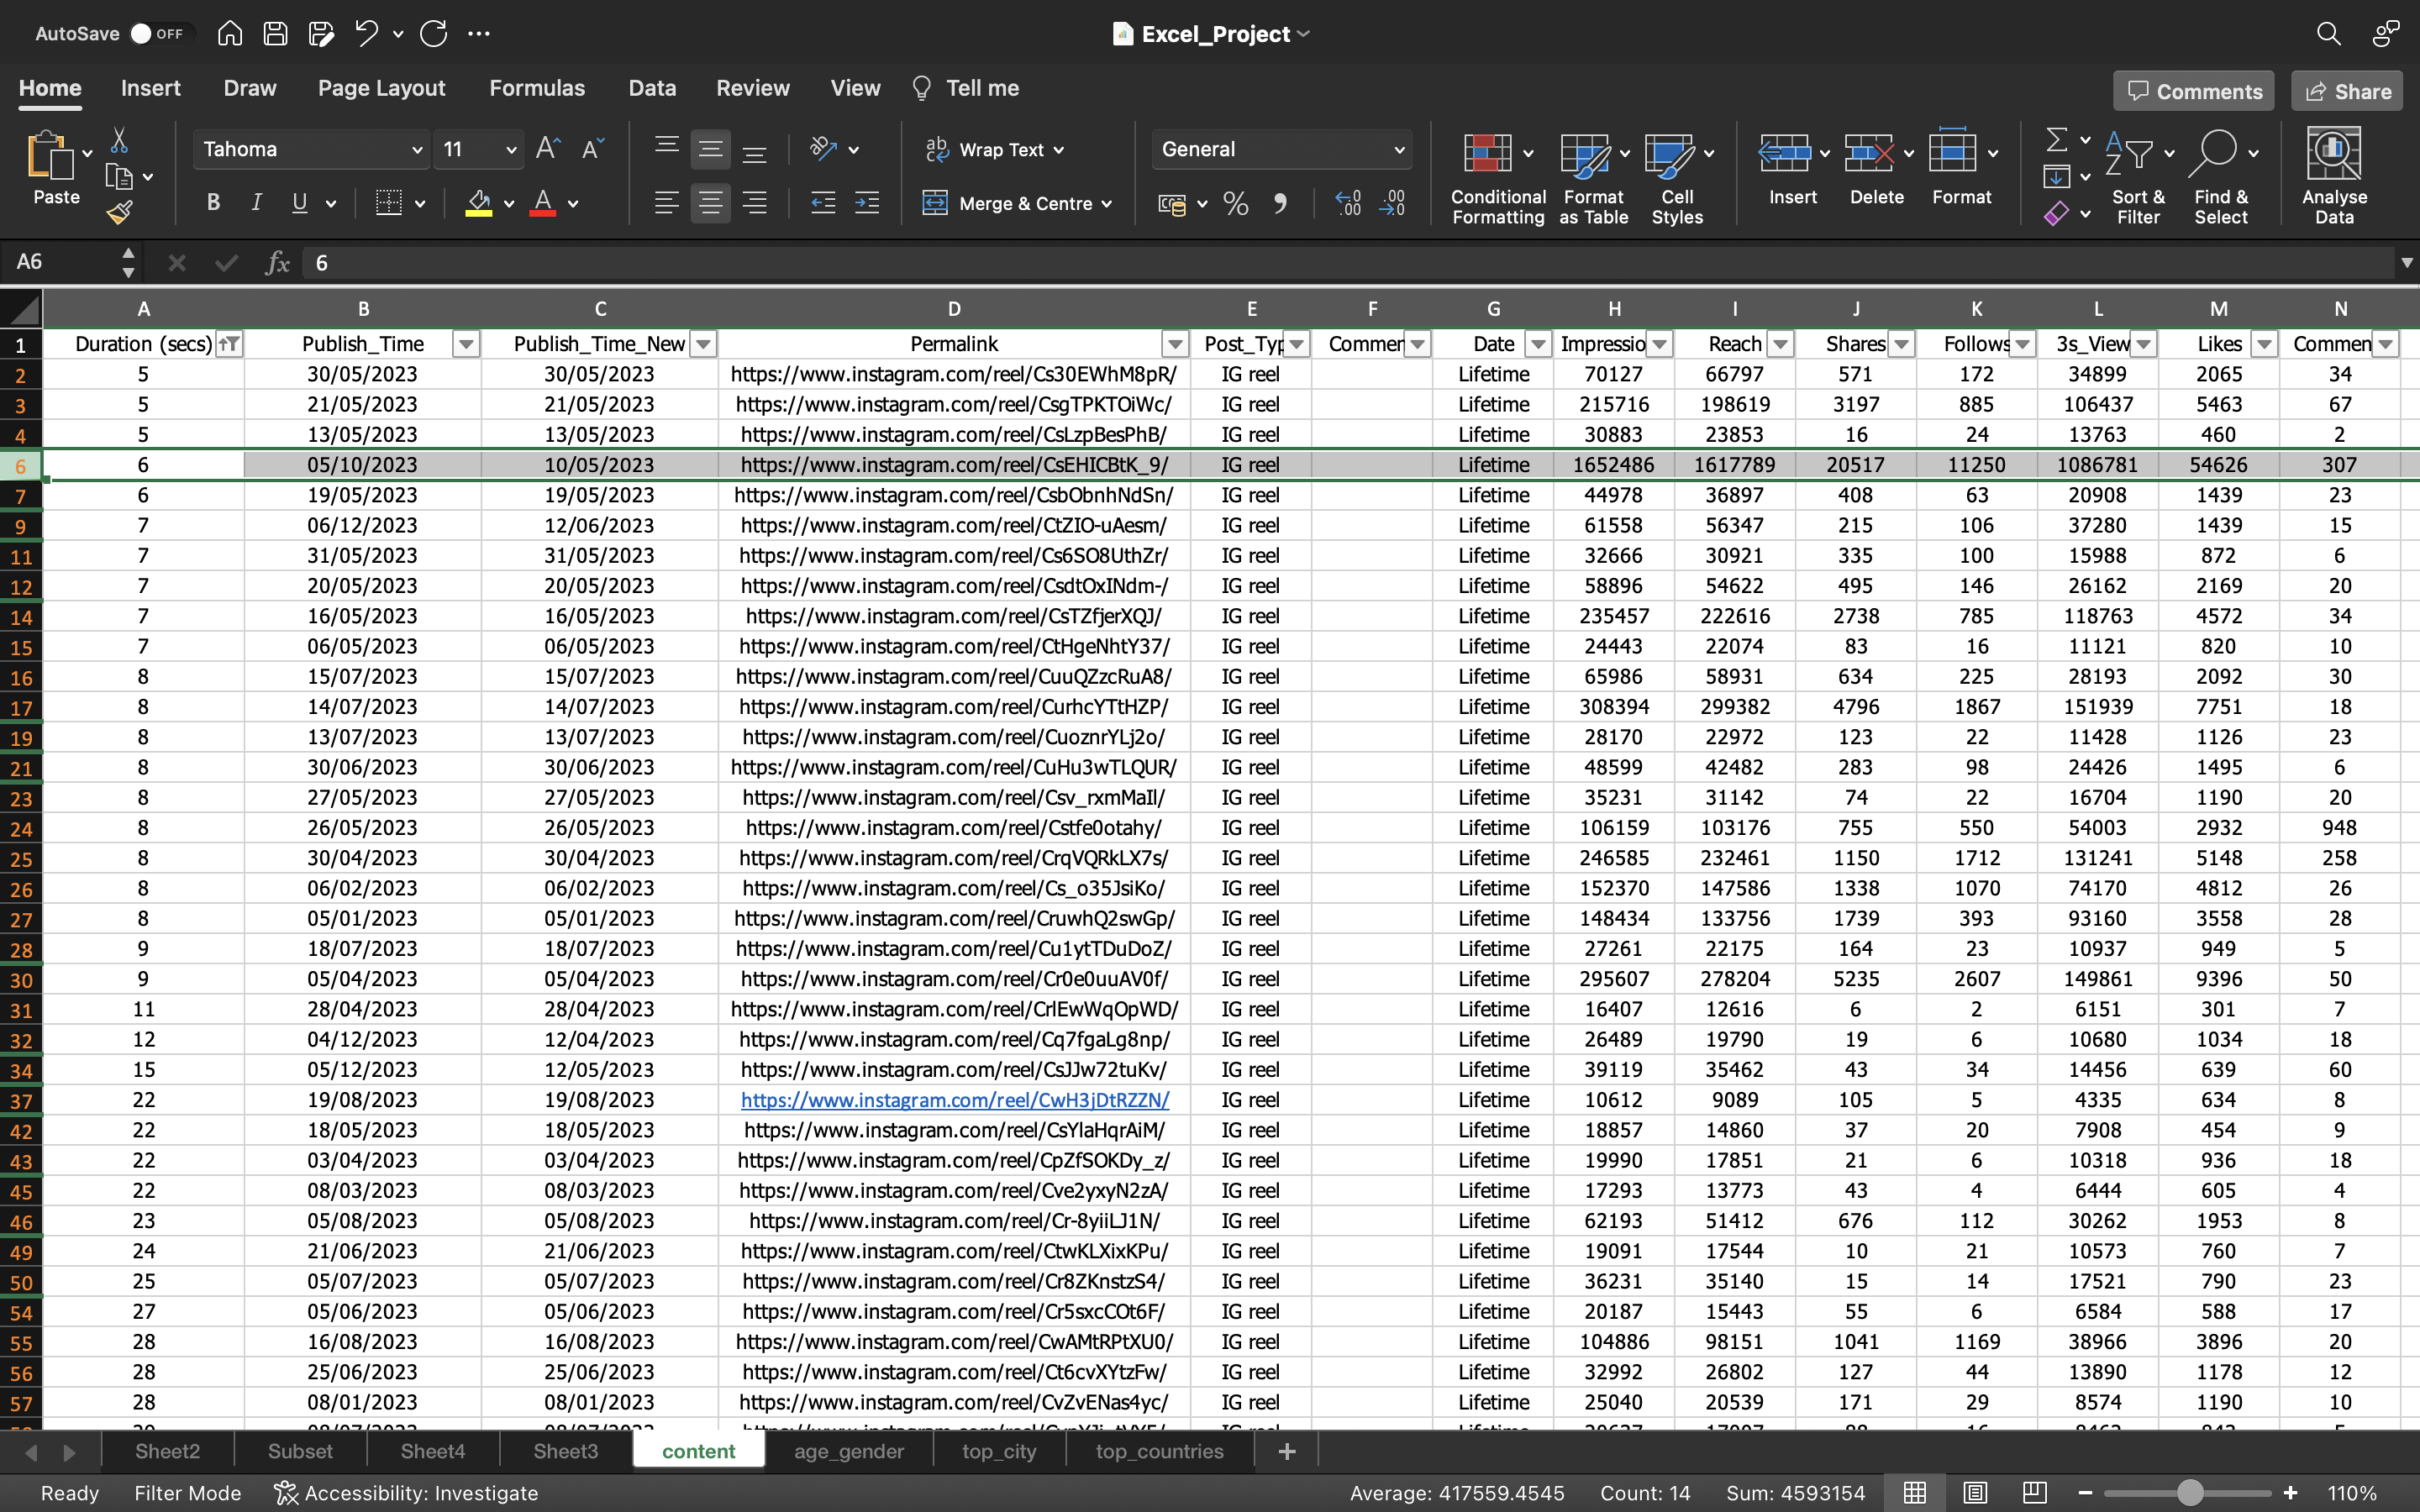
Task: Click the Percent style icon
Action: pos(1236,204)
